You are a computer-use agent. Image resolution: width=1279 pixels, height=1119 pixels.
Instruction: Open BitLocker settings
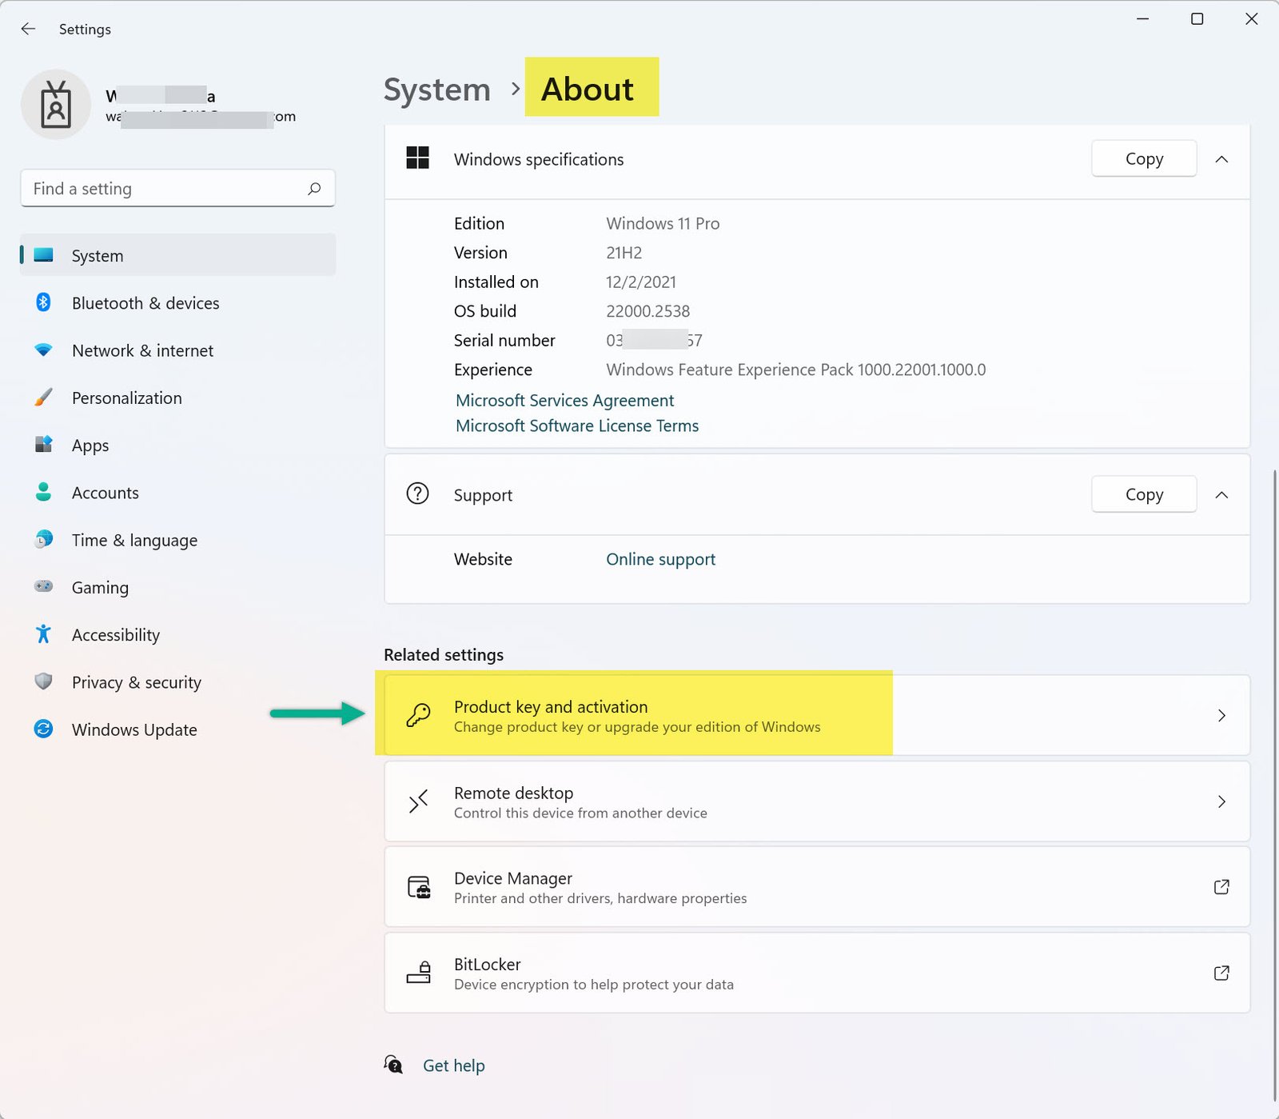(817, 973)
